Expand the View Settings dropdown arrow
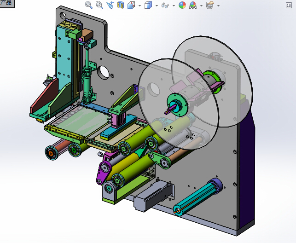 pos(218,6)
